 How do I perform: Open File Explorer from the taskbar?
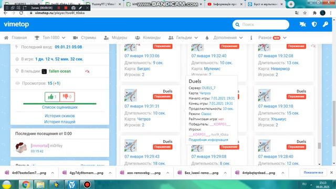[40, 184]
